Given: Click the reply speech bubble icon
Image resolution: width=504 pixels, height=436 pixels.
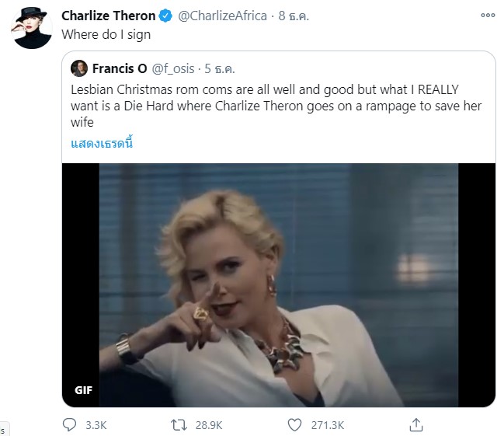Looking at the screenshot, I should [x=70, y=425].
